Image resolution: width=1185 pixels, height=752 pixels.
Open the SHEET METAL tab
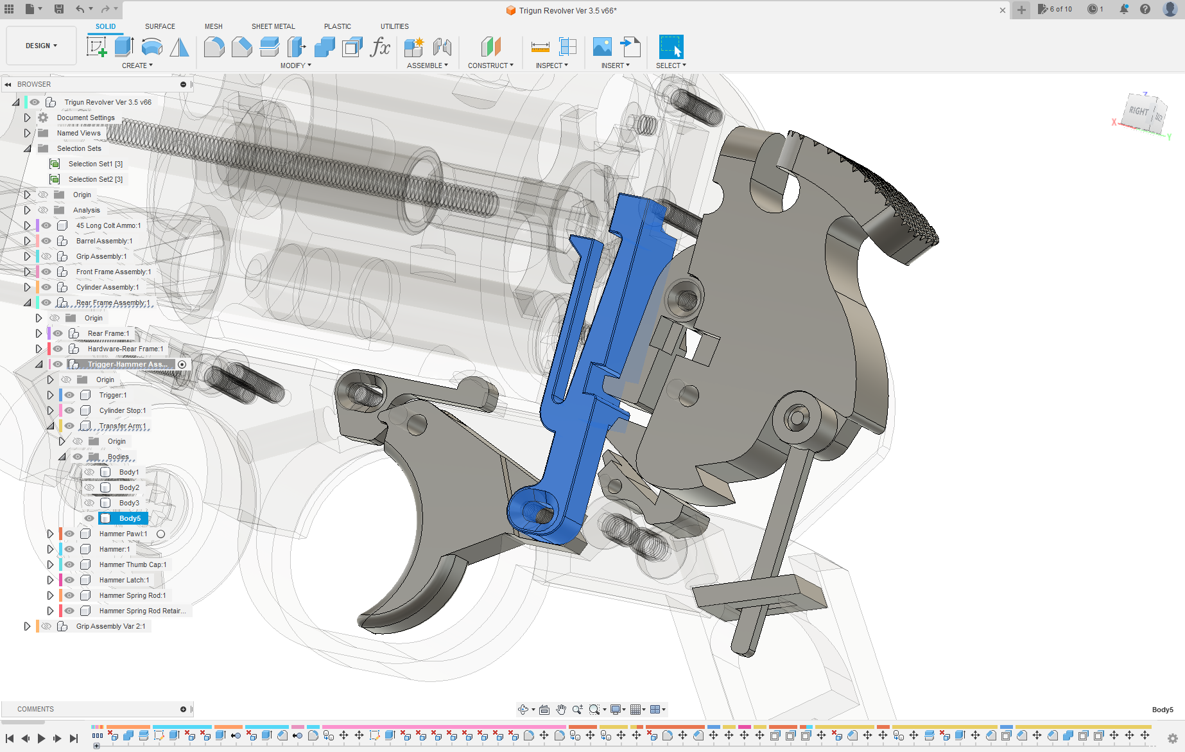(273, 26)
